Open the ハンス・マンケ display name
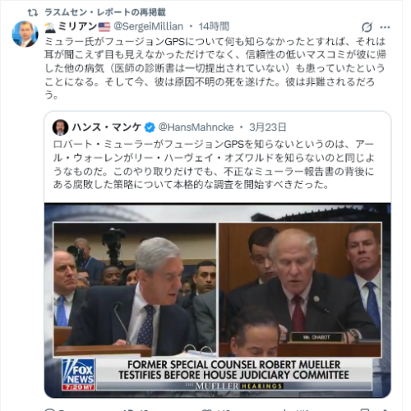The height and width of the screenshot is (411, 411). [107, 127]
